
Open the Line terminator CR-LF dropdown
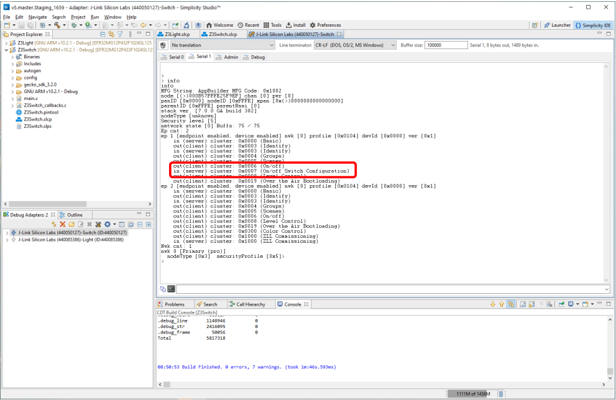(355, 45)
